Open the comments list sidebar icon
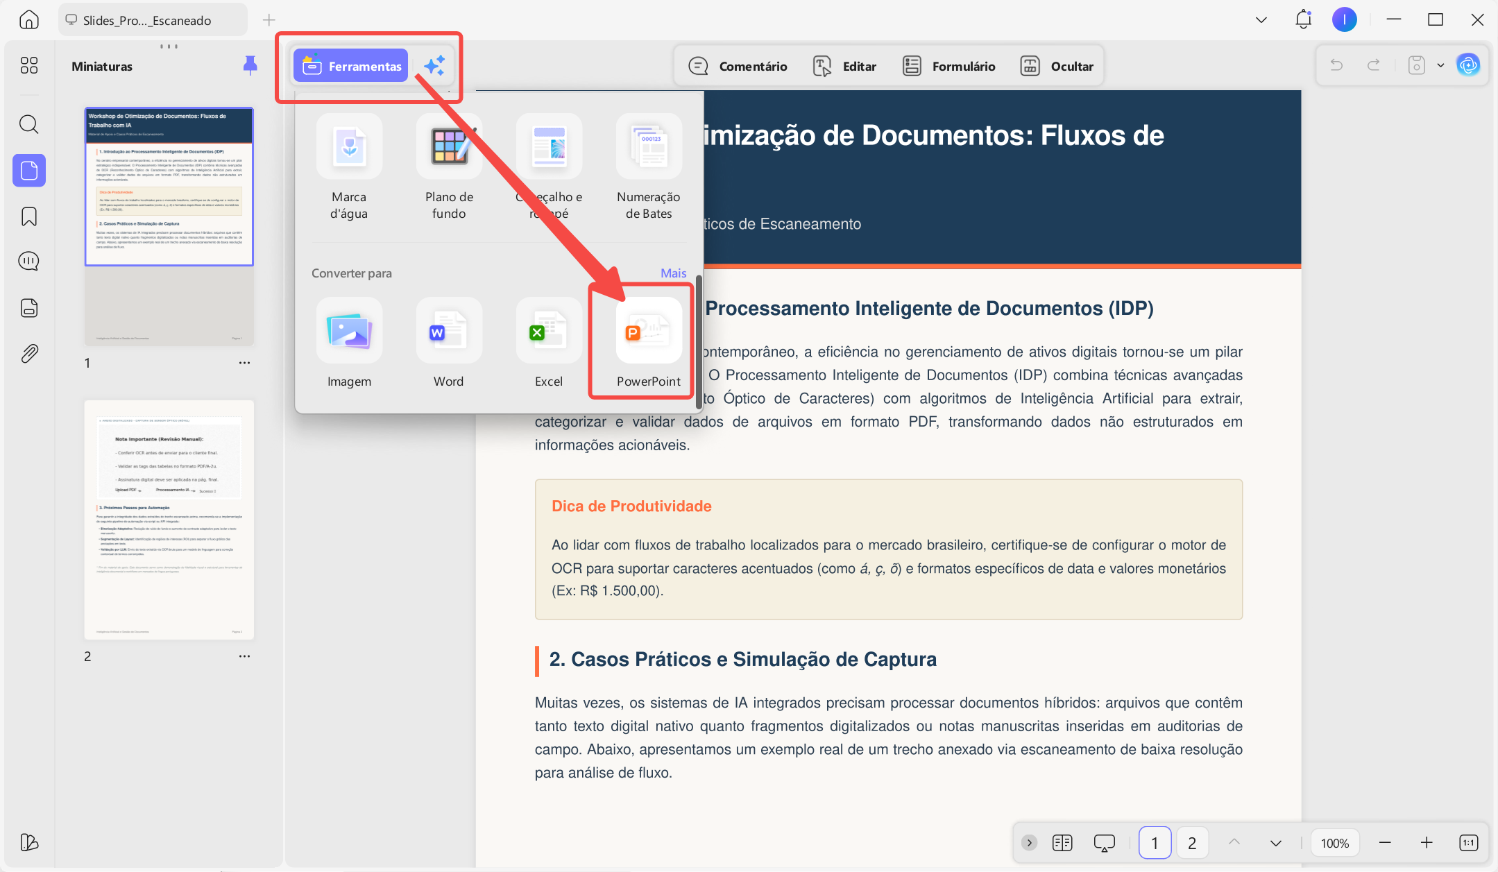 [x=28, y=262]
